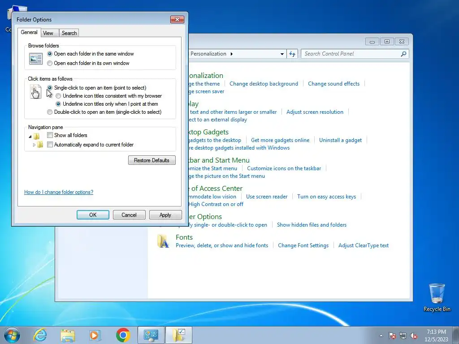Image resolution: width=459 pixels, height=344 pixels.
Task: Open Preview, delete, or show and hide fonts
Action: [x=222, y=245]
